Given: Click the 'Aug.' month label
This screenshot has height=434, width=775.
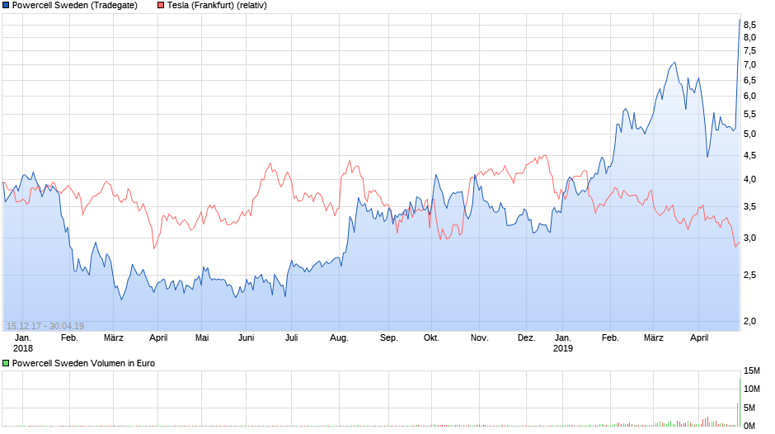Looking at the screenshot, I should (339, 338).
